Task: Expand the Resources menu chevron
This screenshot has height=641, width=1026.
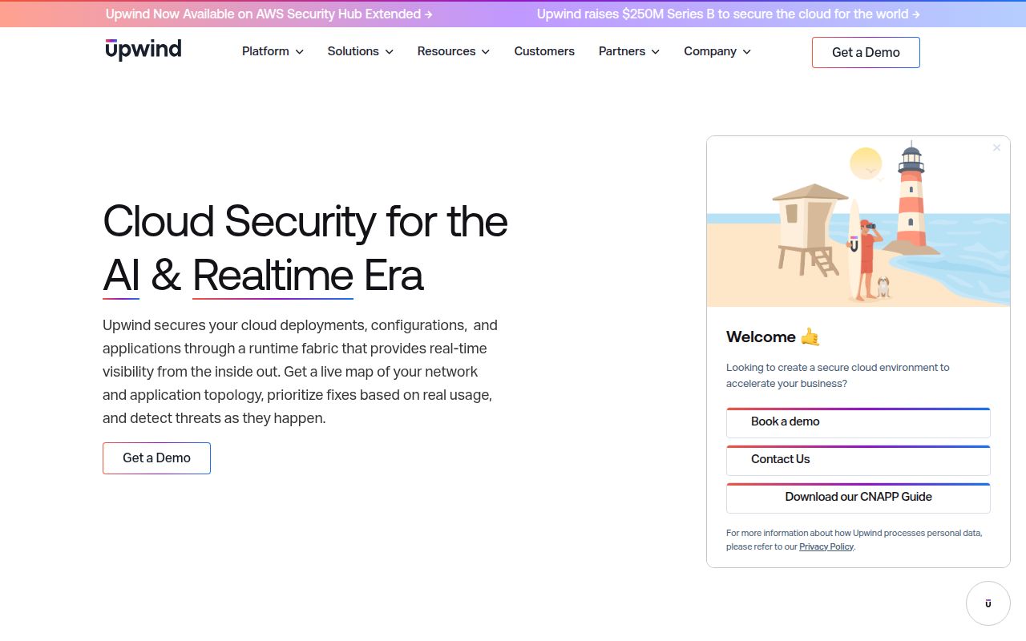Action: click(485, 51)
